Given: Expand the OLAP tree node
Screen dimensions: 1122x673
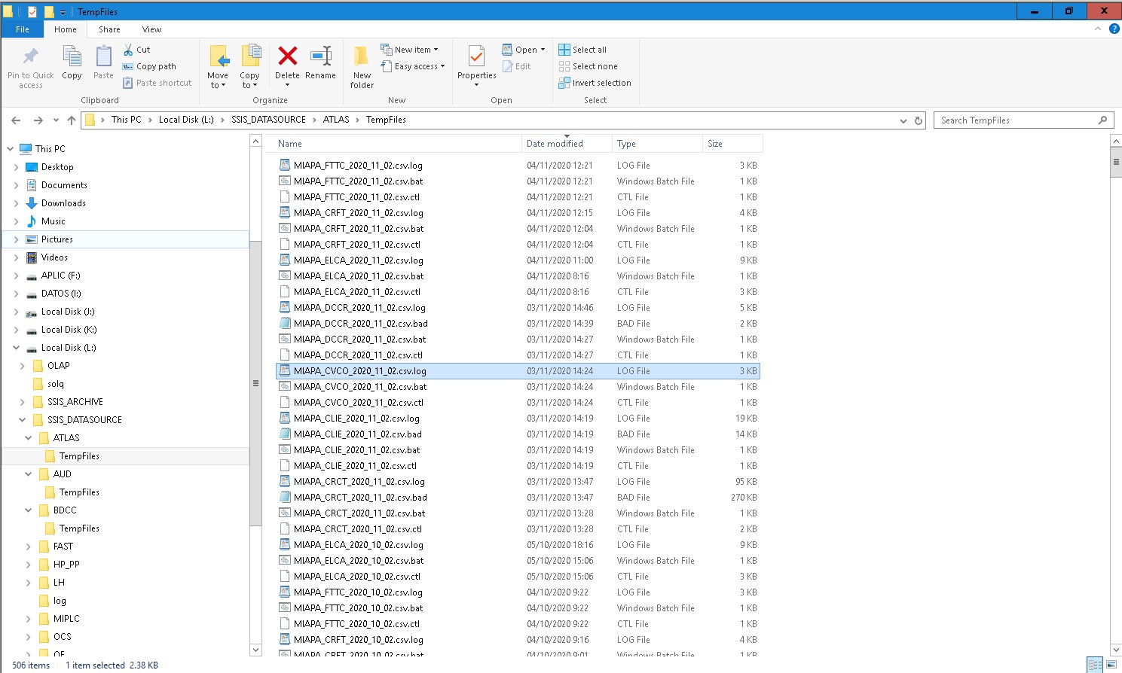Looking at the screenshot, I should pos(23,366).
